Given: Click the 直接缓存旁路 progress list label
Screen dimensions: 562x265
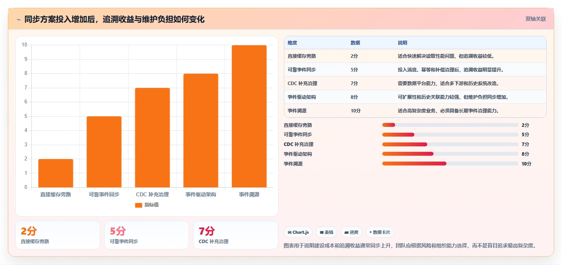Looking at the screenshot, I should 298,125.
